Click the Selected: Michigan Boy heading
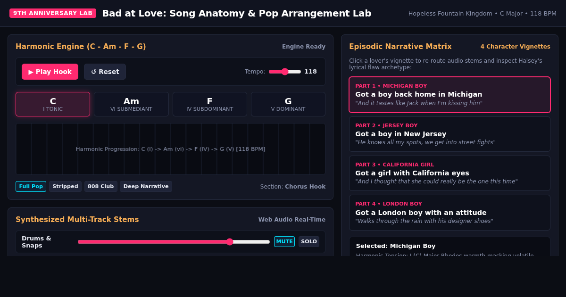Screen dimensions: 566x297 [396, 246]
